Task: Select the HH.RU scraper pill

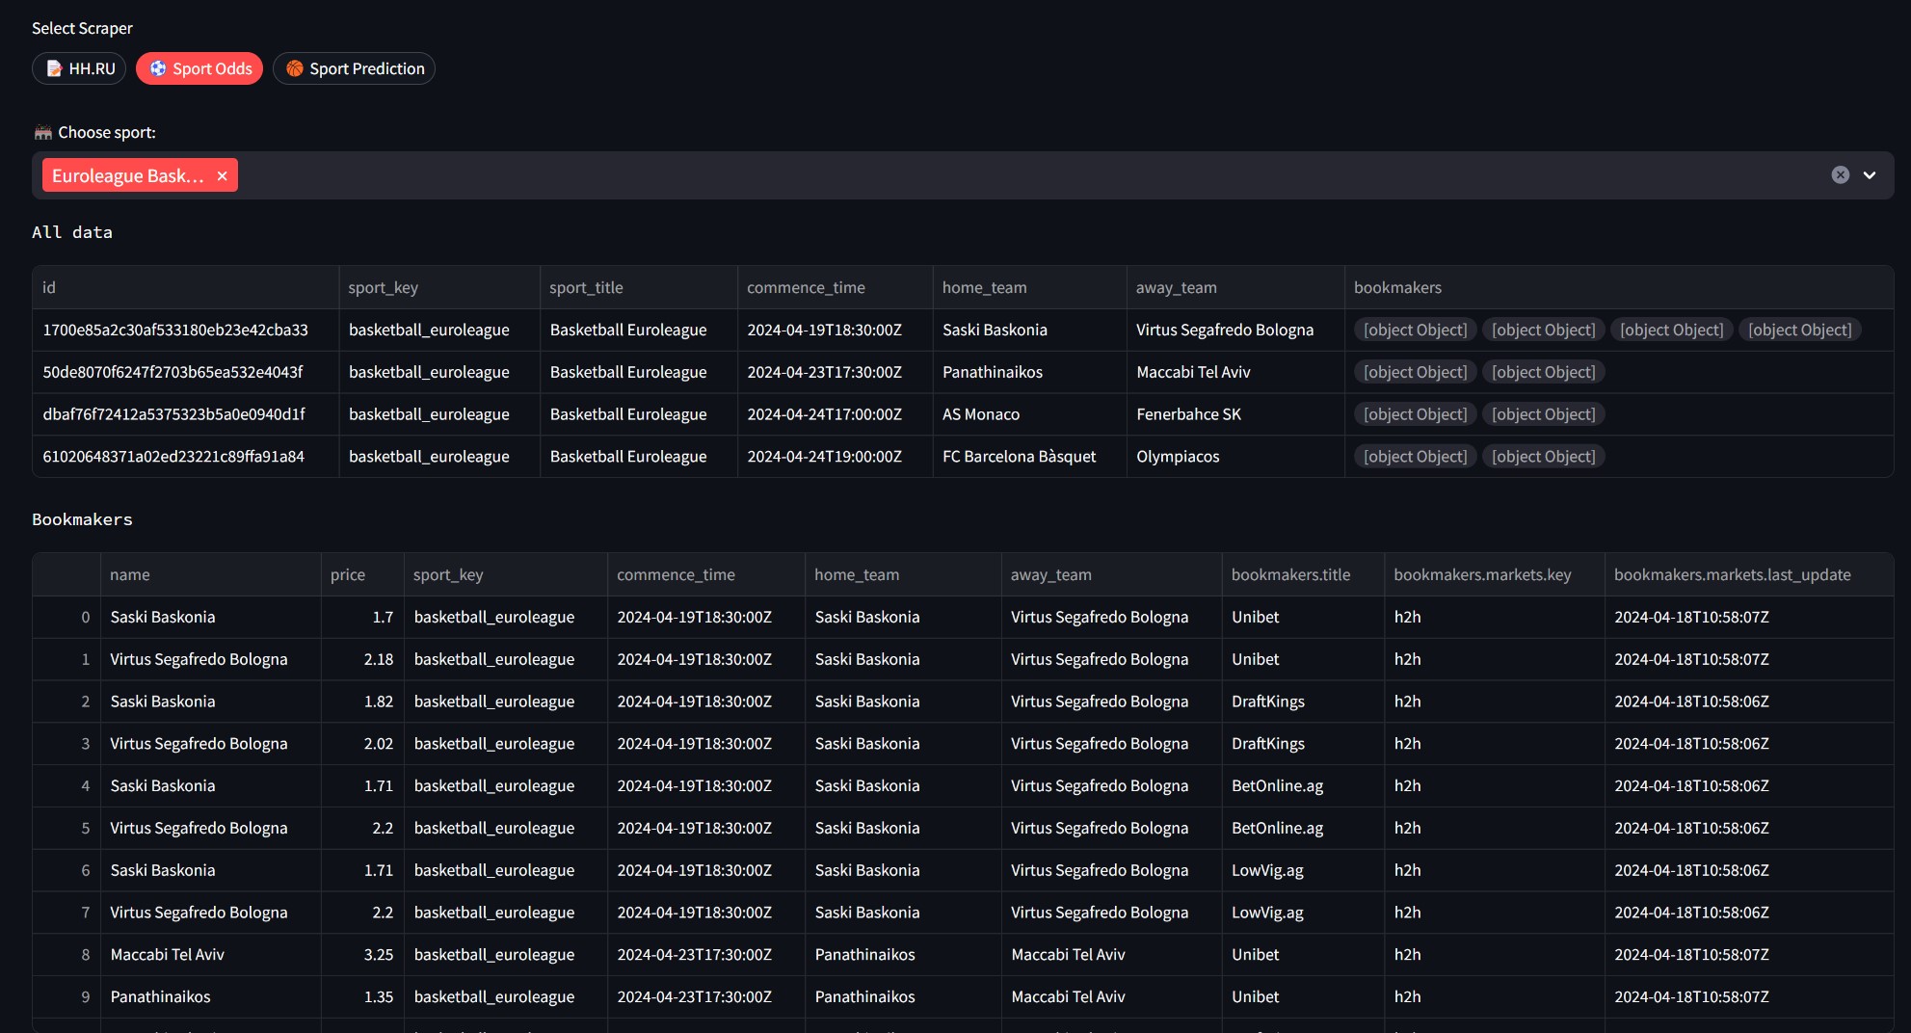Action: (x=79, y=68)
